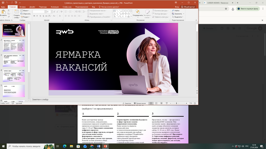
Task: Click Преобразовать в SmartArt
Action: [x=99, y=17]
